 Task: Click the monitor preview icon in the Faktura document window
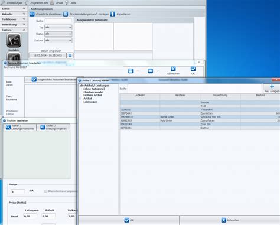151,71
